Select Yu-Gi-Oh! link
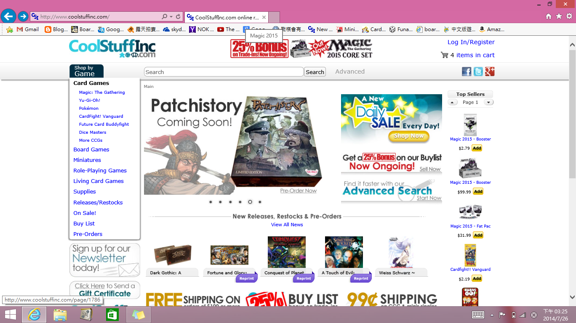Image resolution: width=576 pixels, height=323 pixels. [90, 100]
